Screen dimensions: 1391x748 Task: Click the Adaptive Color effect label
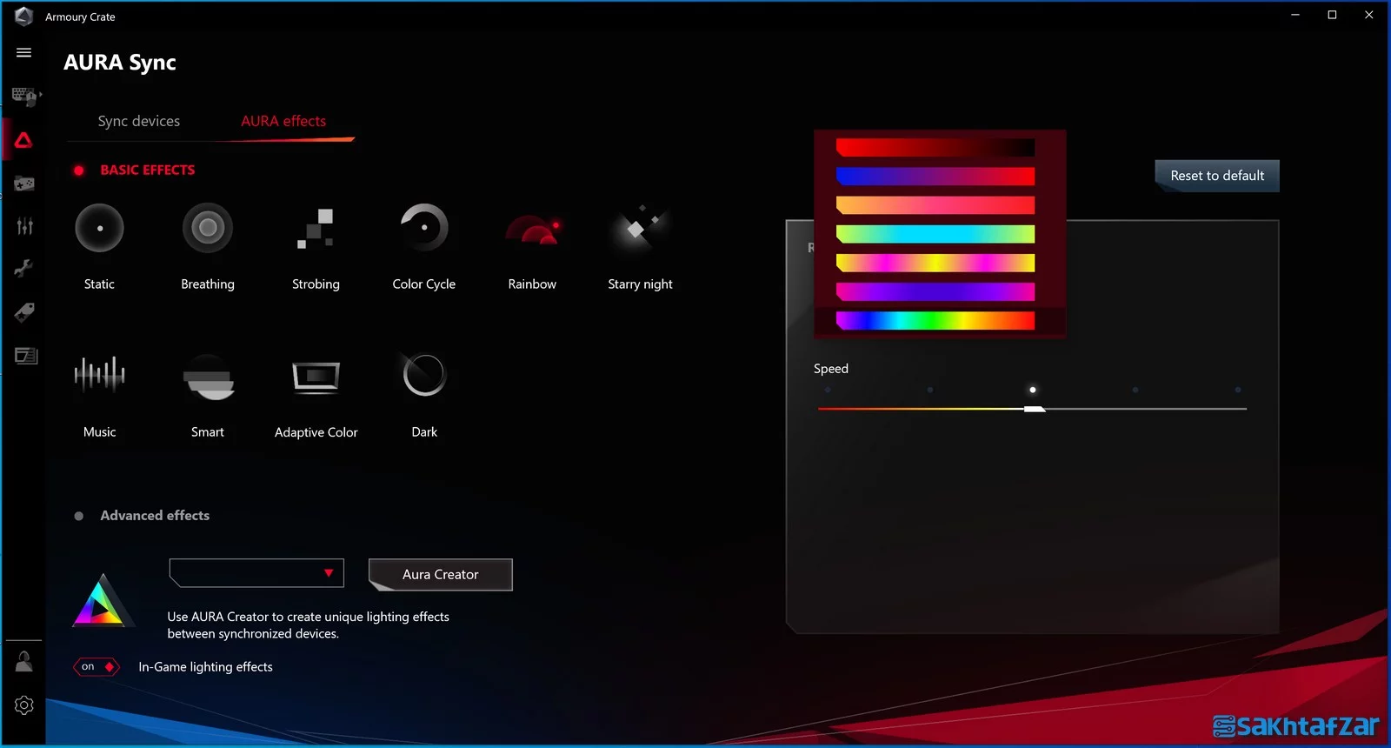click(316, 432)
